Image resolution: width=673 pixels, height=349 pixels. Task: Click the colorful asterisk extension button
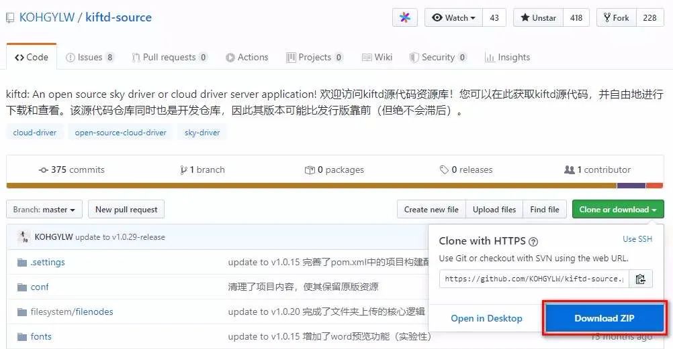pyautogui.click(x=405, y=17)
